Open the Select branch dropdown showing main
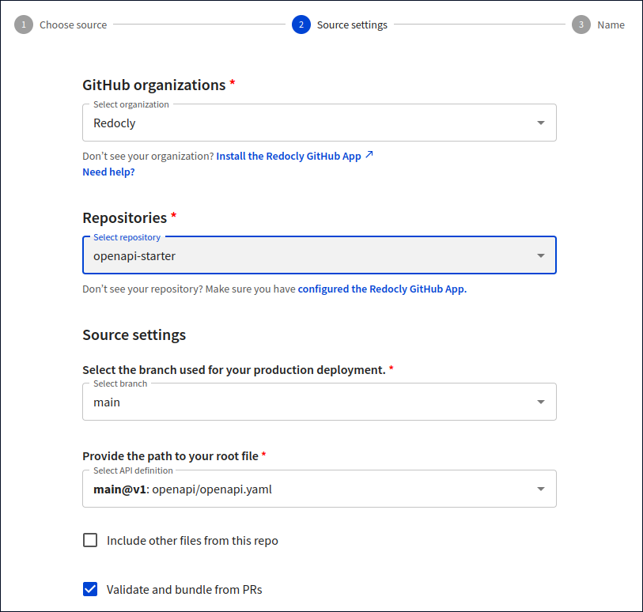Screen dimensions: 643x612 (x=319, y=402)
